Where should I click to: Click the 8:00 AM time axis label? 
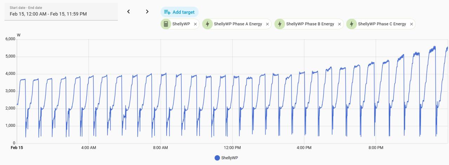(x=160, y=148)
